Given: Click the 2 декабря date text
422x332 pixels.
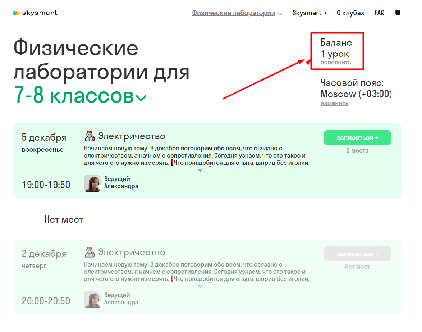Looking at the screenshot, I should click(x=44, y=254).
